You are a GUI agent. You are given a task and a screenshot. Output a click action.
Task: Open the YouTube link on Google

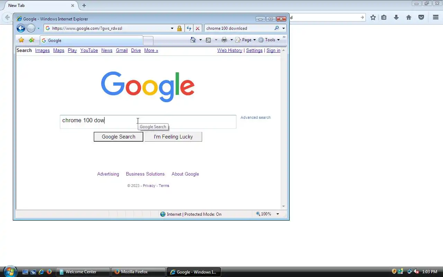coord(89,50)
